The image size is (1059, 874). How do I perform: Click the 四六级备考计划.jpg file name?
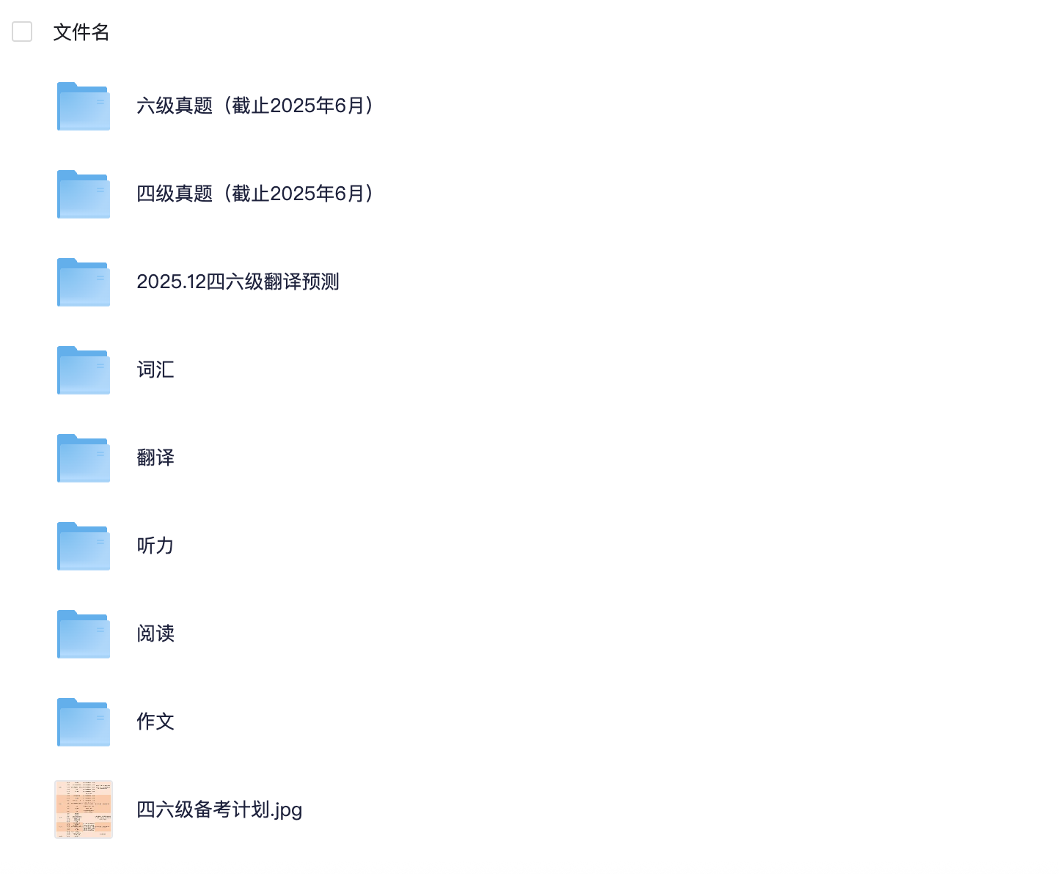pyautogui.click(x=219, y=809)
